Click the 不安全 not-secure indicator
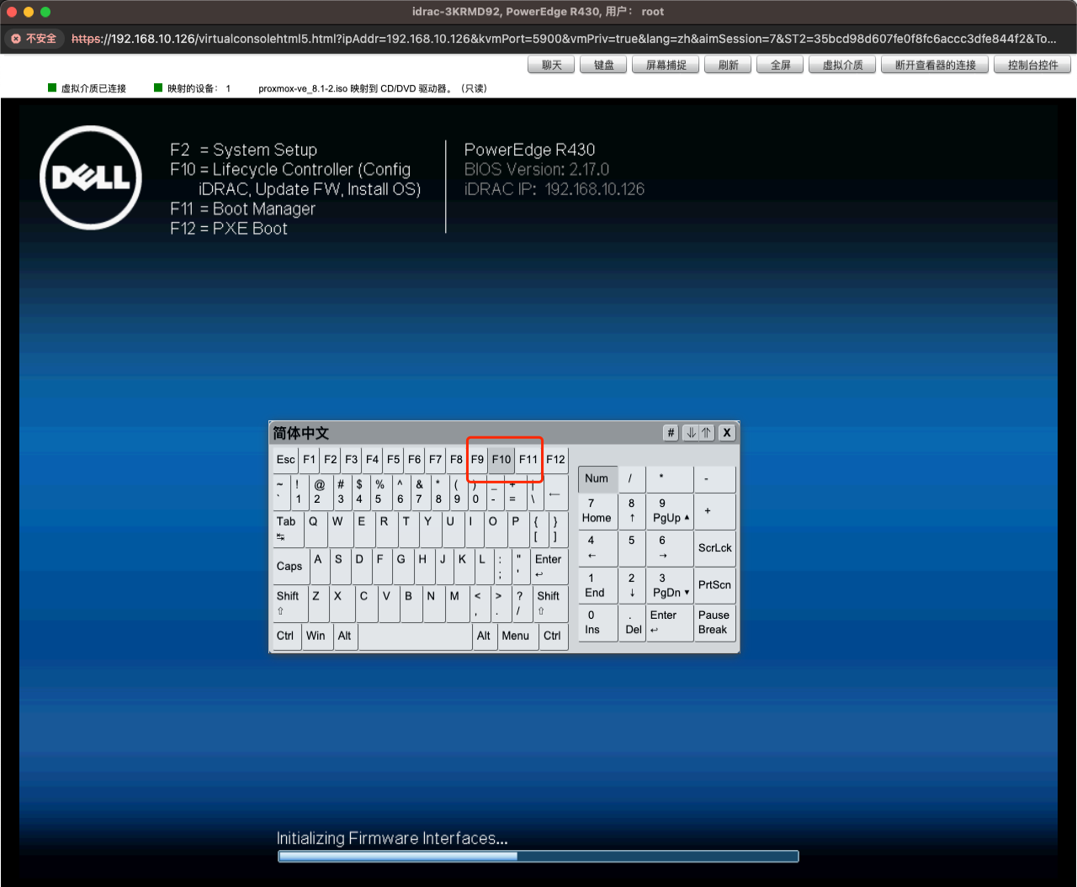 (x=34, y=39)
